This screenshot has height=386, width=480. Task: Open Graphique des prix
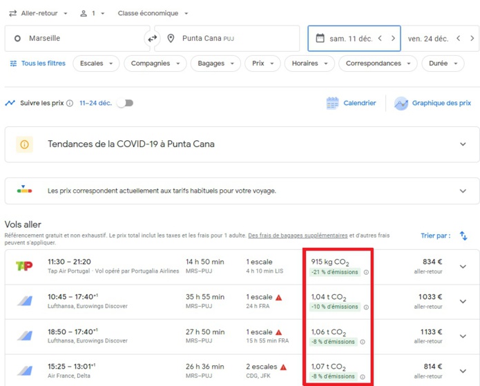[432, 103]
